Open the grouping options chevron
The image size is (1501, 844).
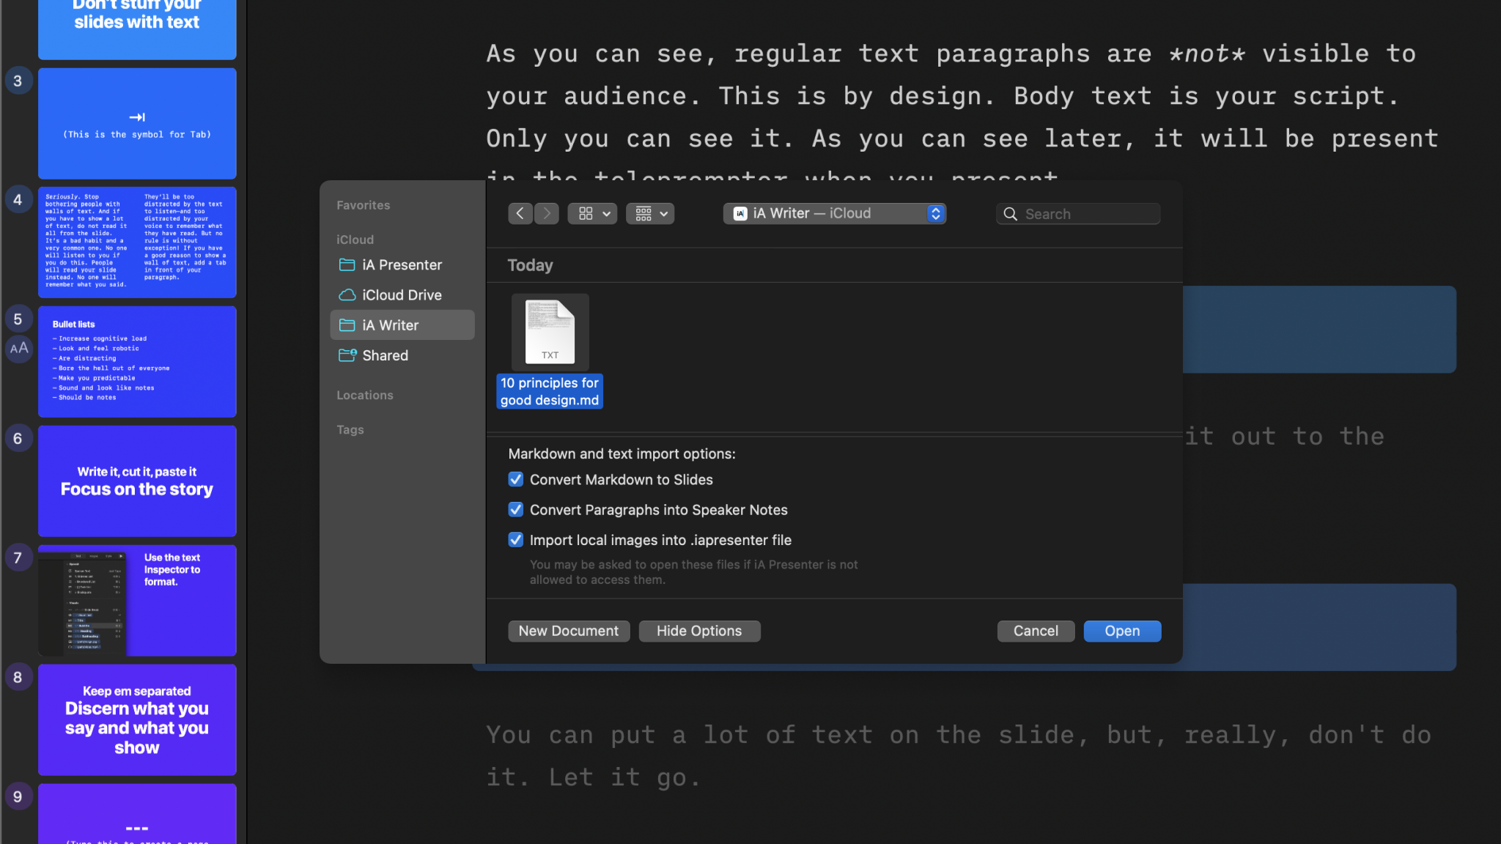(663, 213)
